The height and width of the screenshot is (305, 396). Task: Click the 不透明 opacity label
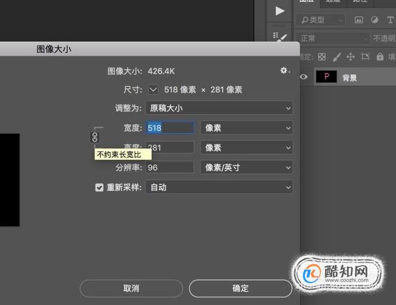[384, 38]
